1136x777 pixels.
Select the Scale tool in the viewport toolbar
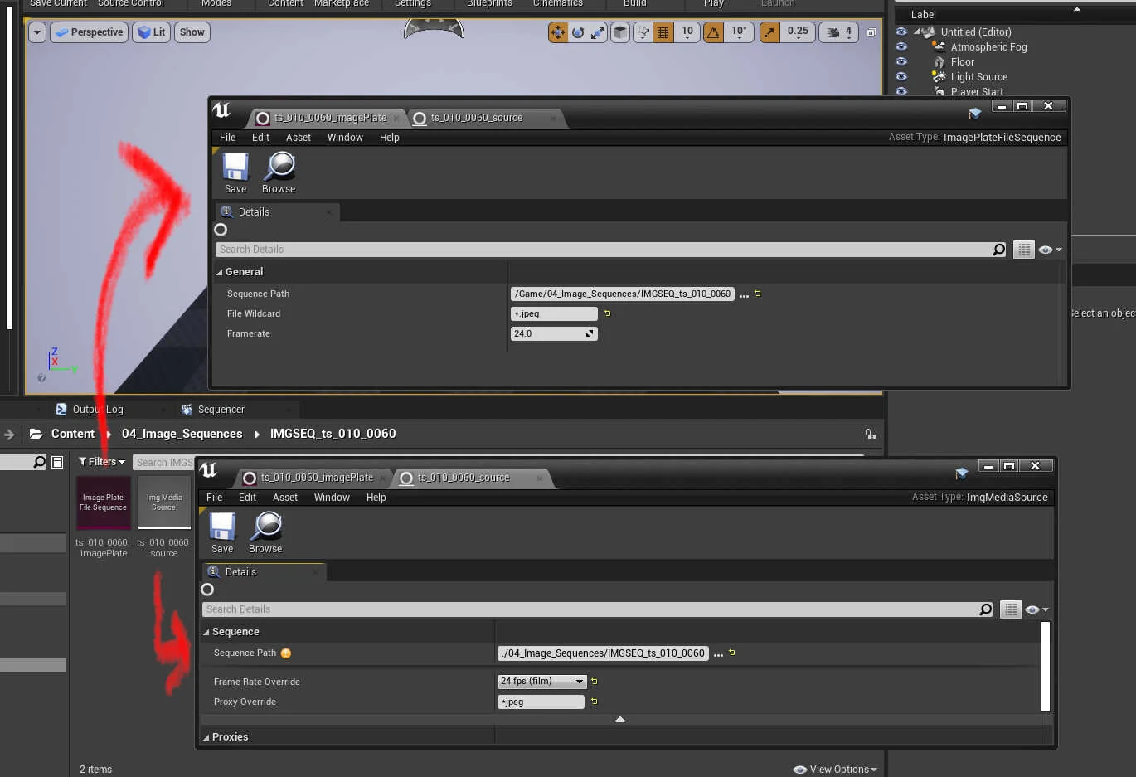pos(598,32)
